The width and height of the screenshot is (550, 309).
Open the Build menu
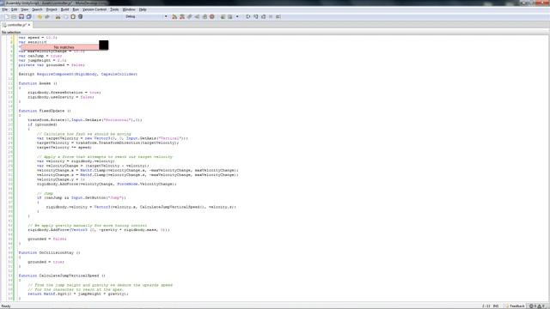point(65,9)
